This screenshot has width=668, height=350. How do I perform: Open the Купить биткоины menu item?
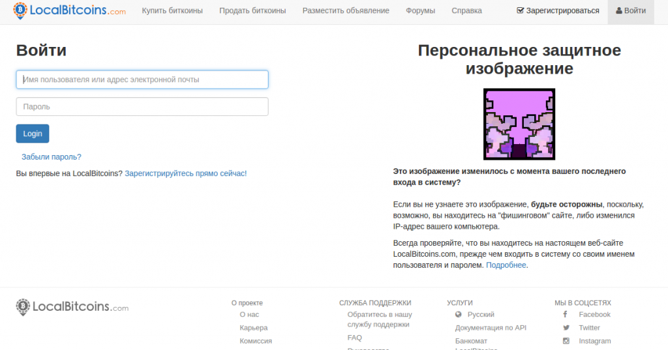172,10
